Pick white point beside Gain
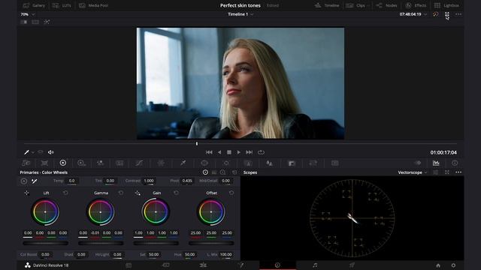The width and height of the screenshot is (481, 270). click(x=138, y=193)
